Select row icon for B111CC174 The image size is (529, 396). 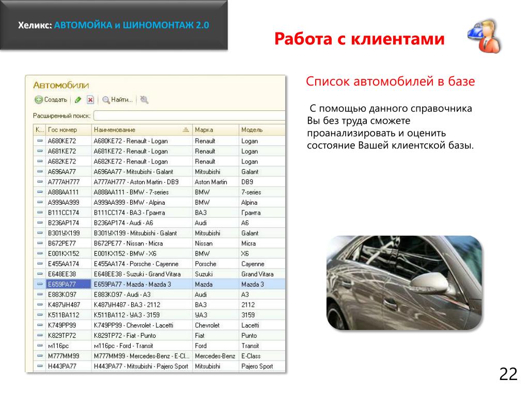40,212
